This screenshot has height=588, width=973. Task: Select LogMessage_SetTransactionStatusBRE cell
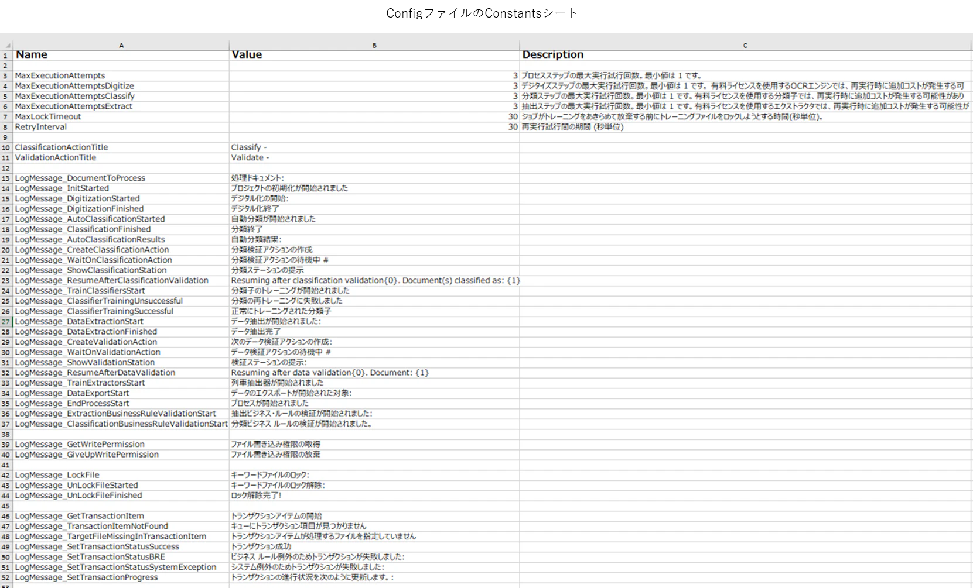[x=121, y=557]
